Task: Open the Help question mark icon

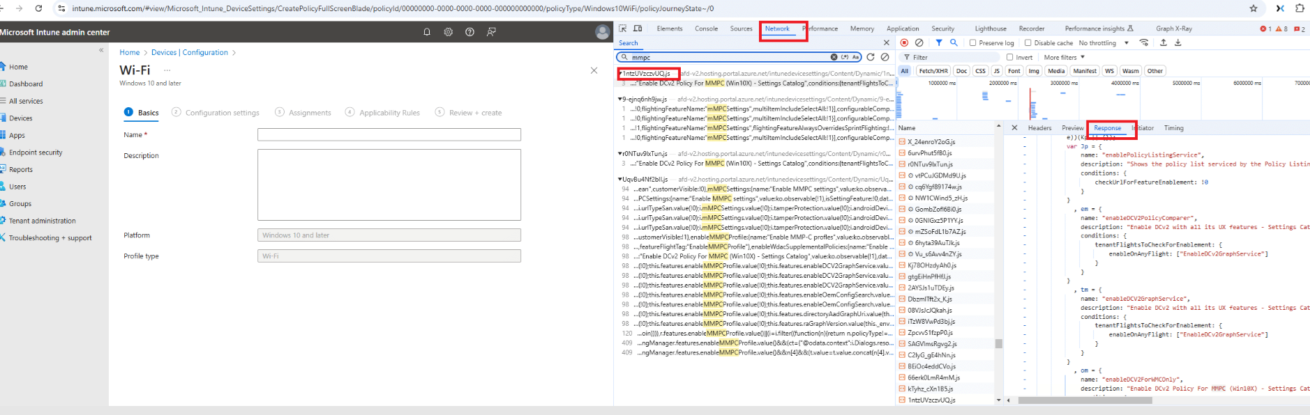Action: click(x=470, y=32)
